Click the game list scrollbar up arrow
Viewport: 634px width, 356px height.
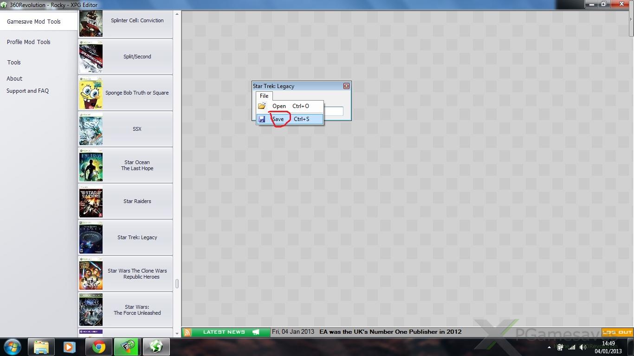click(x=177, y=15)
